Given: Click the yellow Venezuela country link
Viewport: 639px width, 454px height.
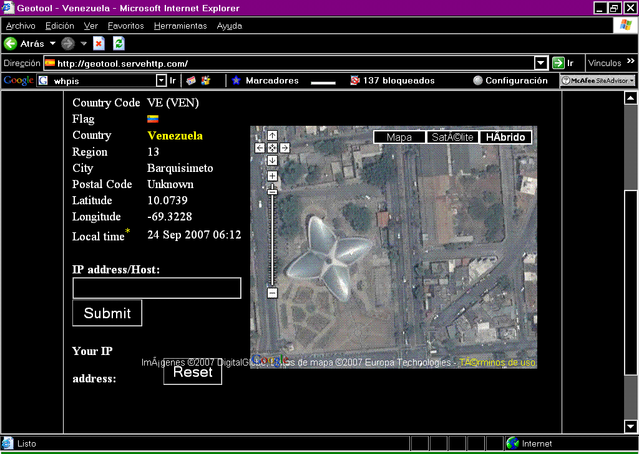Looking at the screenshot, I should 175,136.
